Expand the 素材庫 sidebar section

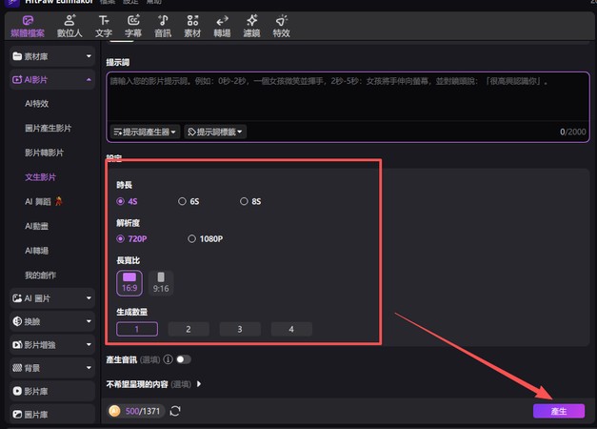52,56
